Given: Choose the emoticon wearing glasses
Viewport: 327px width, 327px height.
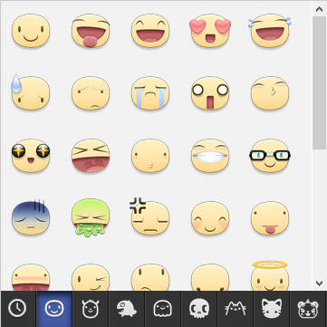Looking at the screenshot, I should click(x=270, y=156).
